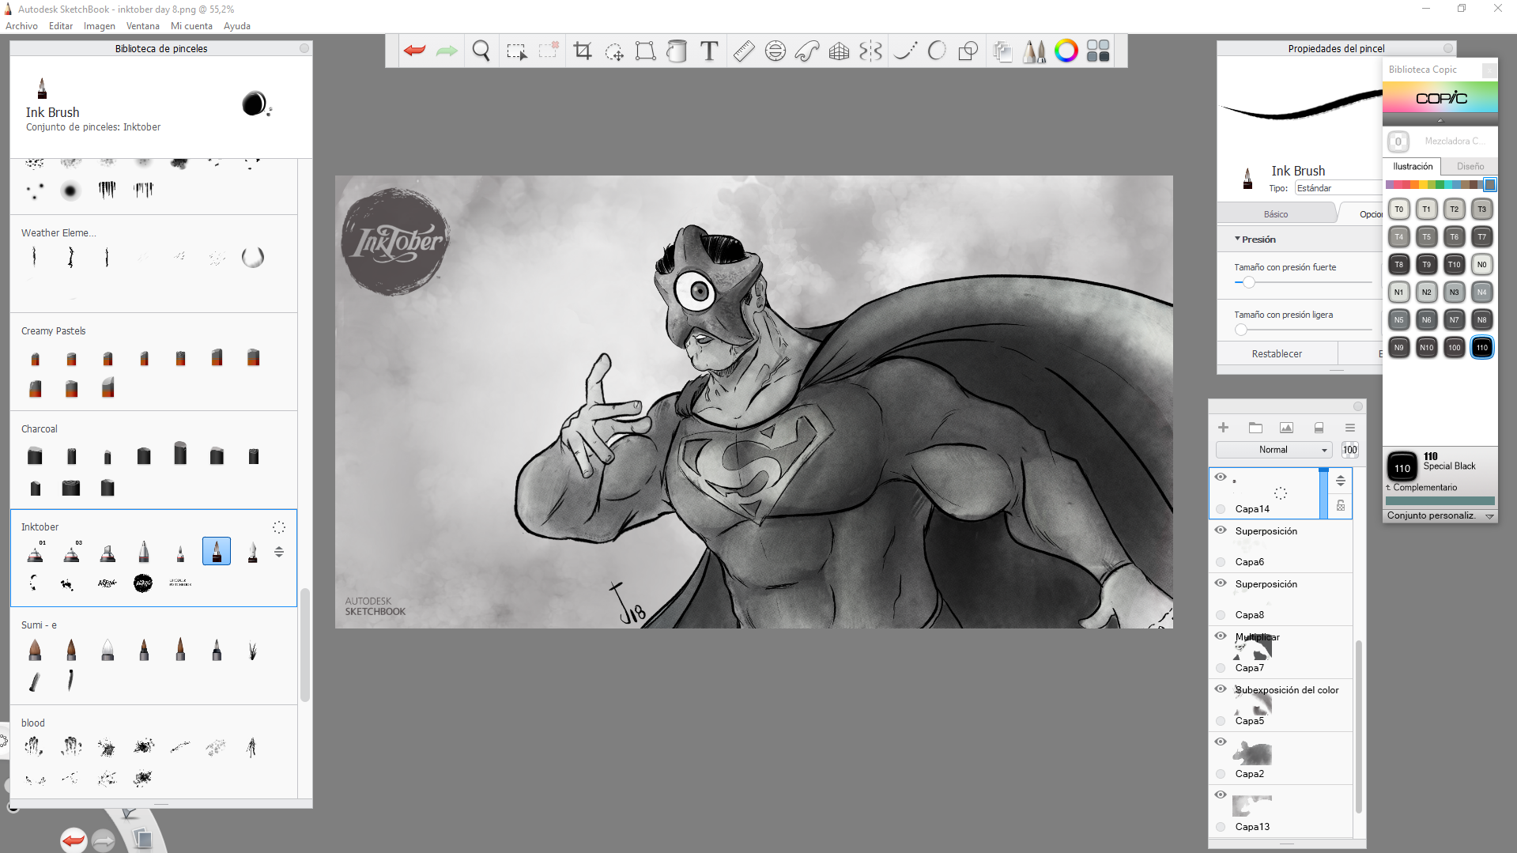Image resolution: width=1517 pixels, height=853 pixels.
Task: Pick the N5 Copic color swatch
Action: point(1398,320)
